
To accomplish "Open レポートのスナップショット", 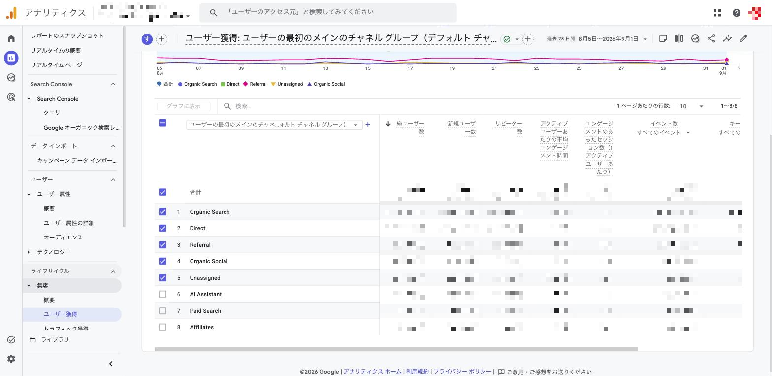I will pos(67,36).
